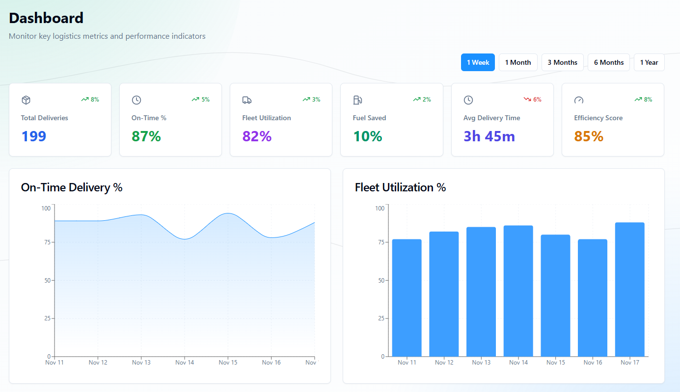Viewport: 680px width, 392px height.
Task: Select the 6 Months time range
Action: tap(608, 62)
